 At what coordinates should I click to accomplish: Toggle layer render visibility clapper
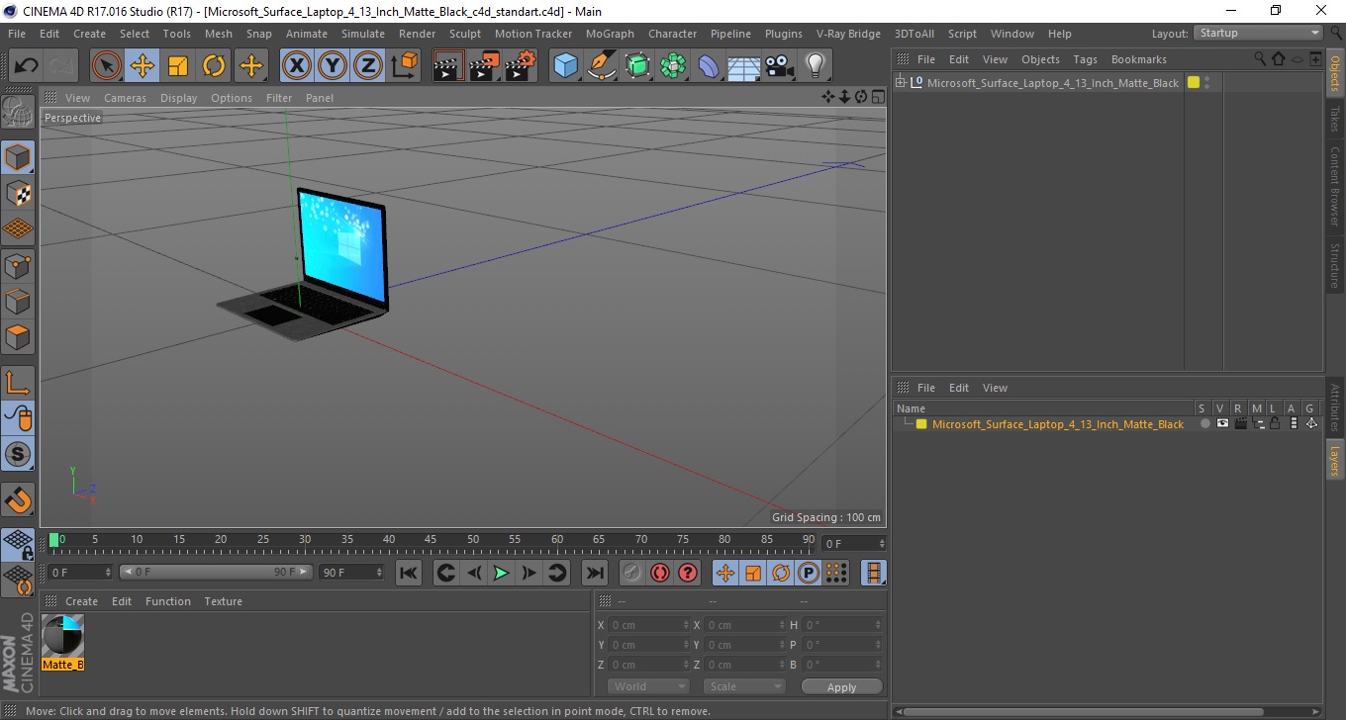[x=1240, y=424]
